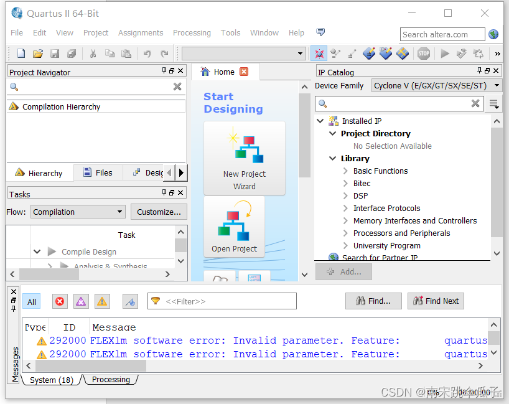Screen dimensions: 509x404
Task: Click the Copy icon in the toolbar
Action: [110, 54]
